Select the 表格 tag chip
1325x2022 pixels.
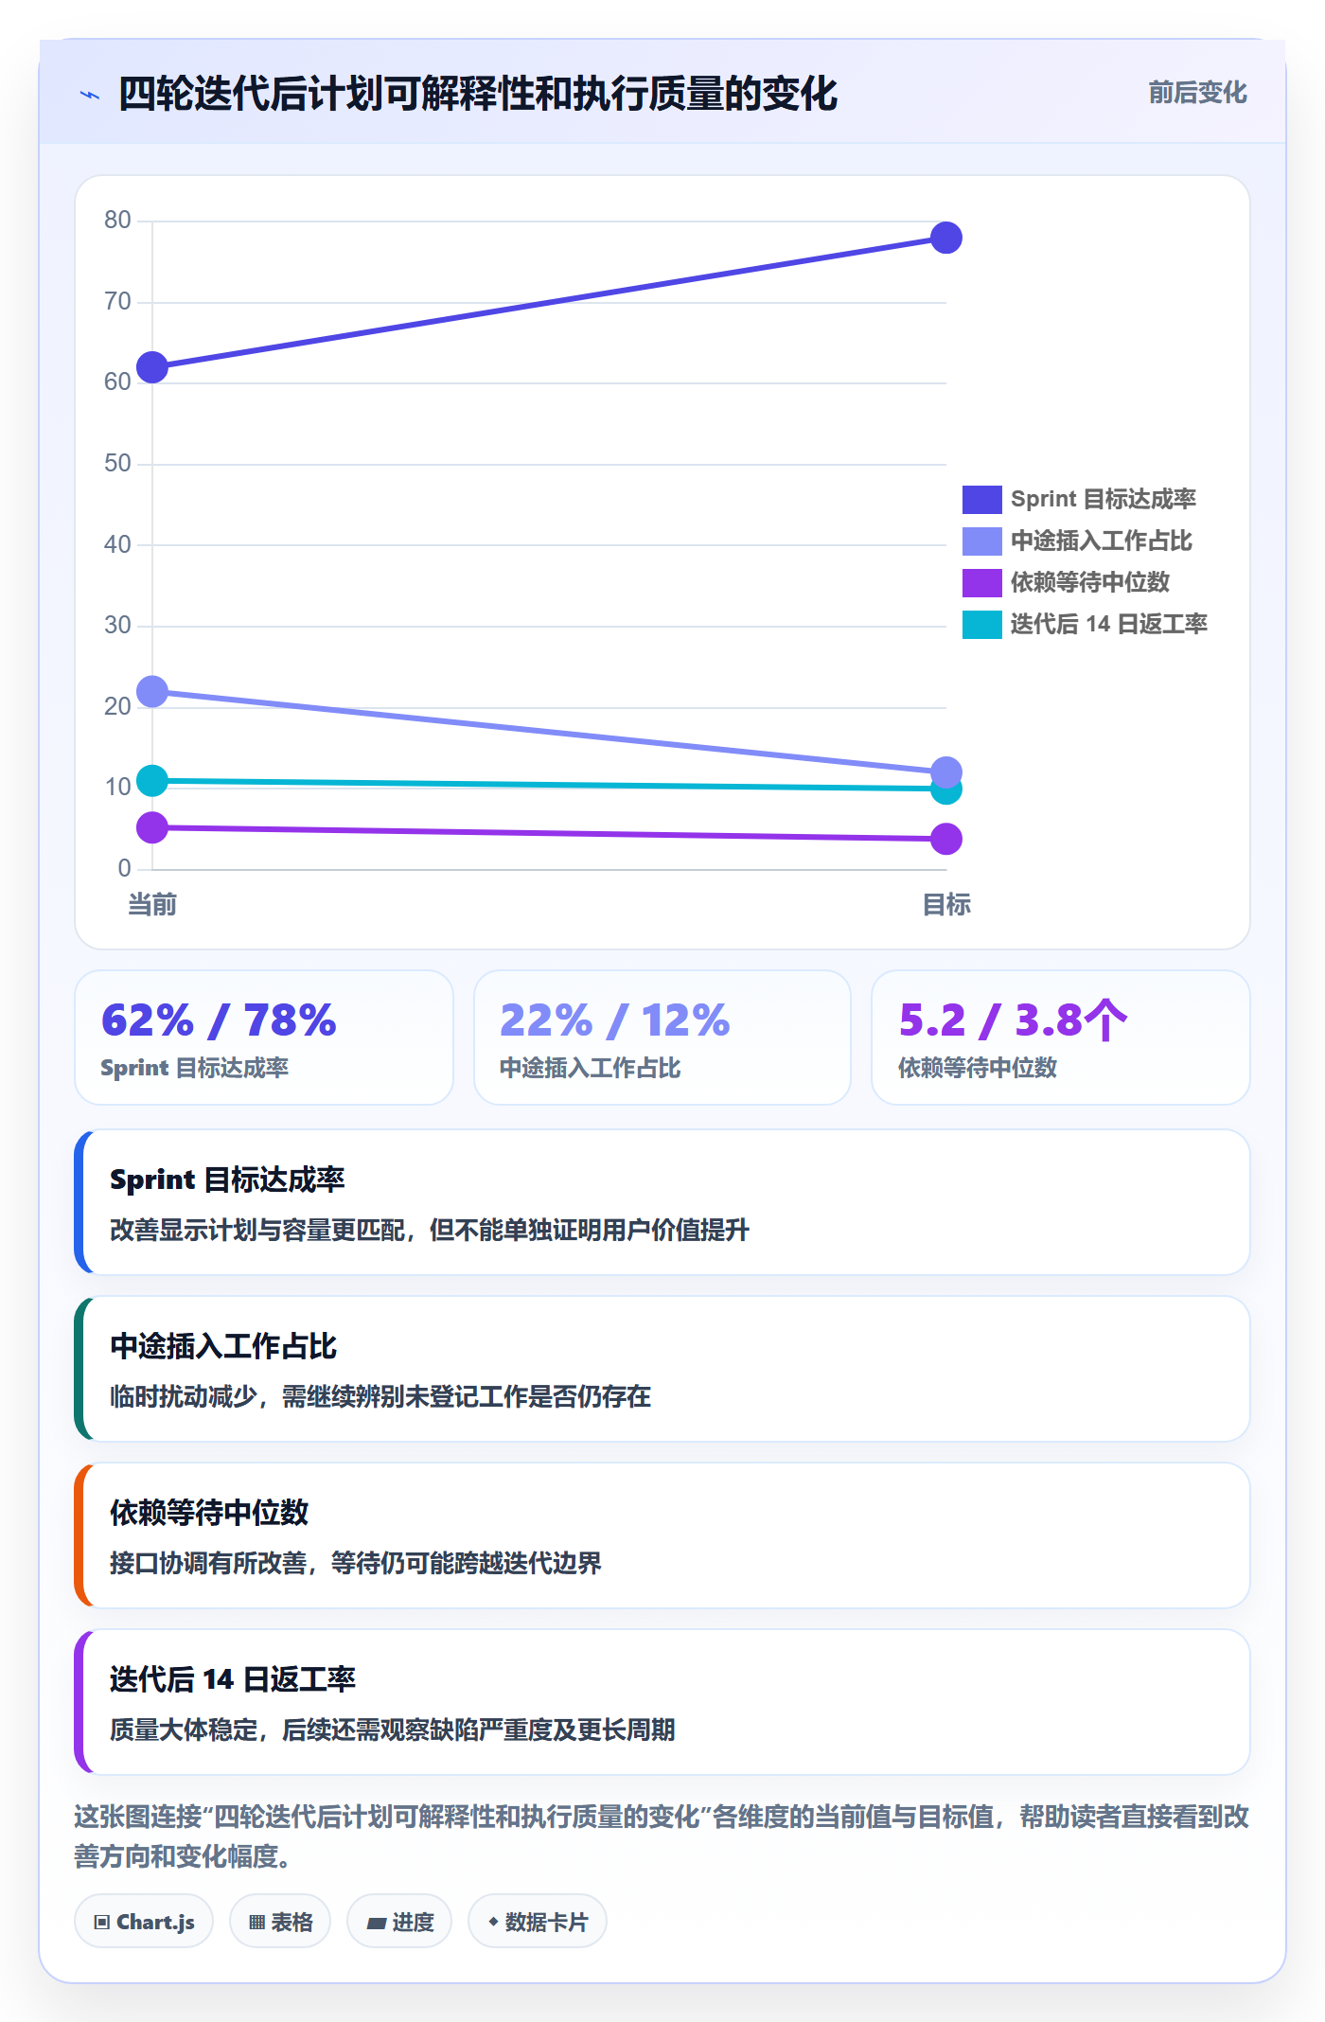(280, 1921)
